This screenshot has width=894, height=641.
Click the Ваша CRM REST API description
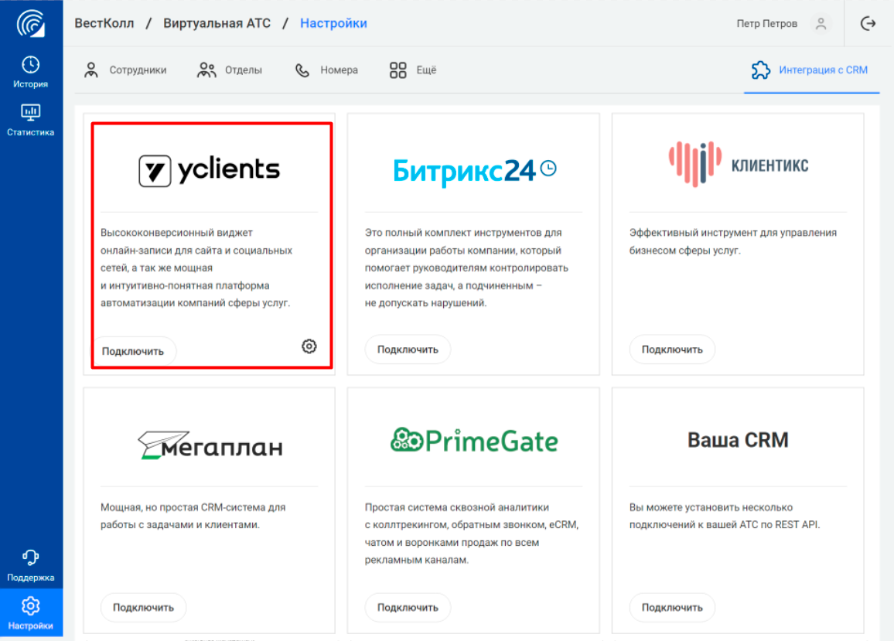point(725,516)
